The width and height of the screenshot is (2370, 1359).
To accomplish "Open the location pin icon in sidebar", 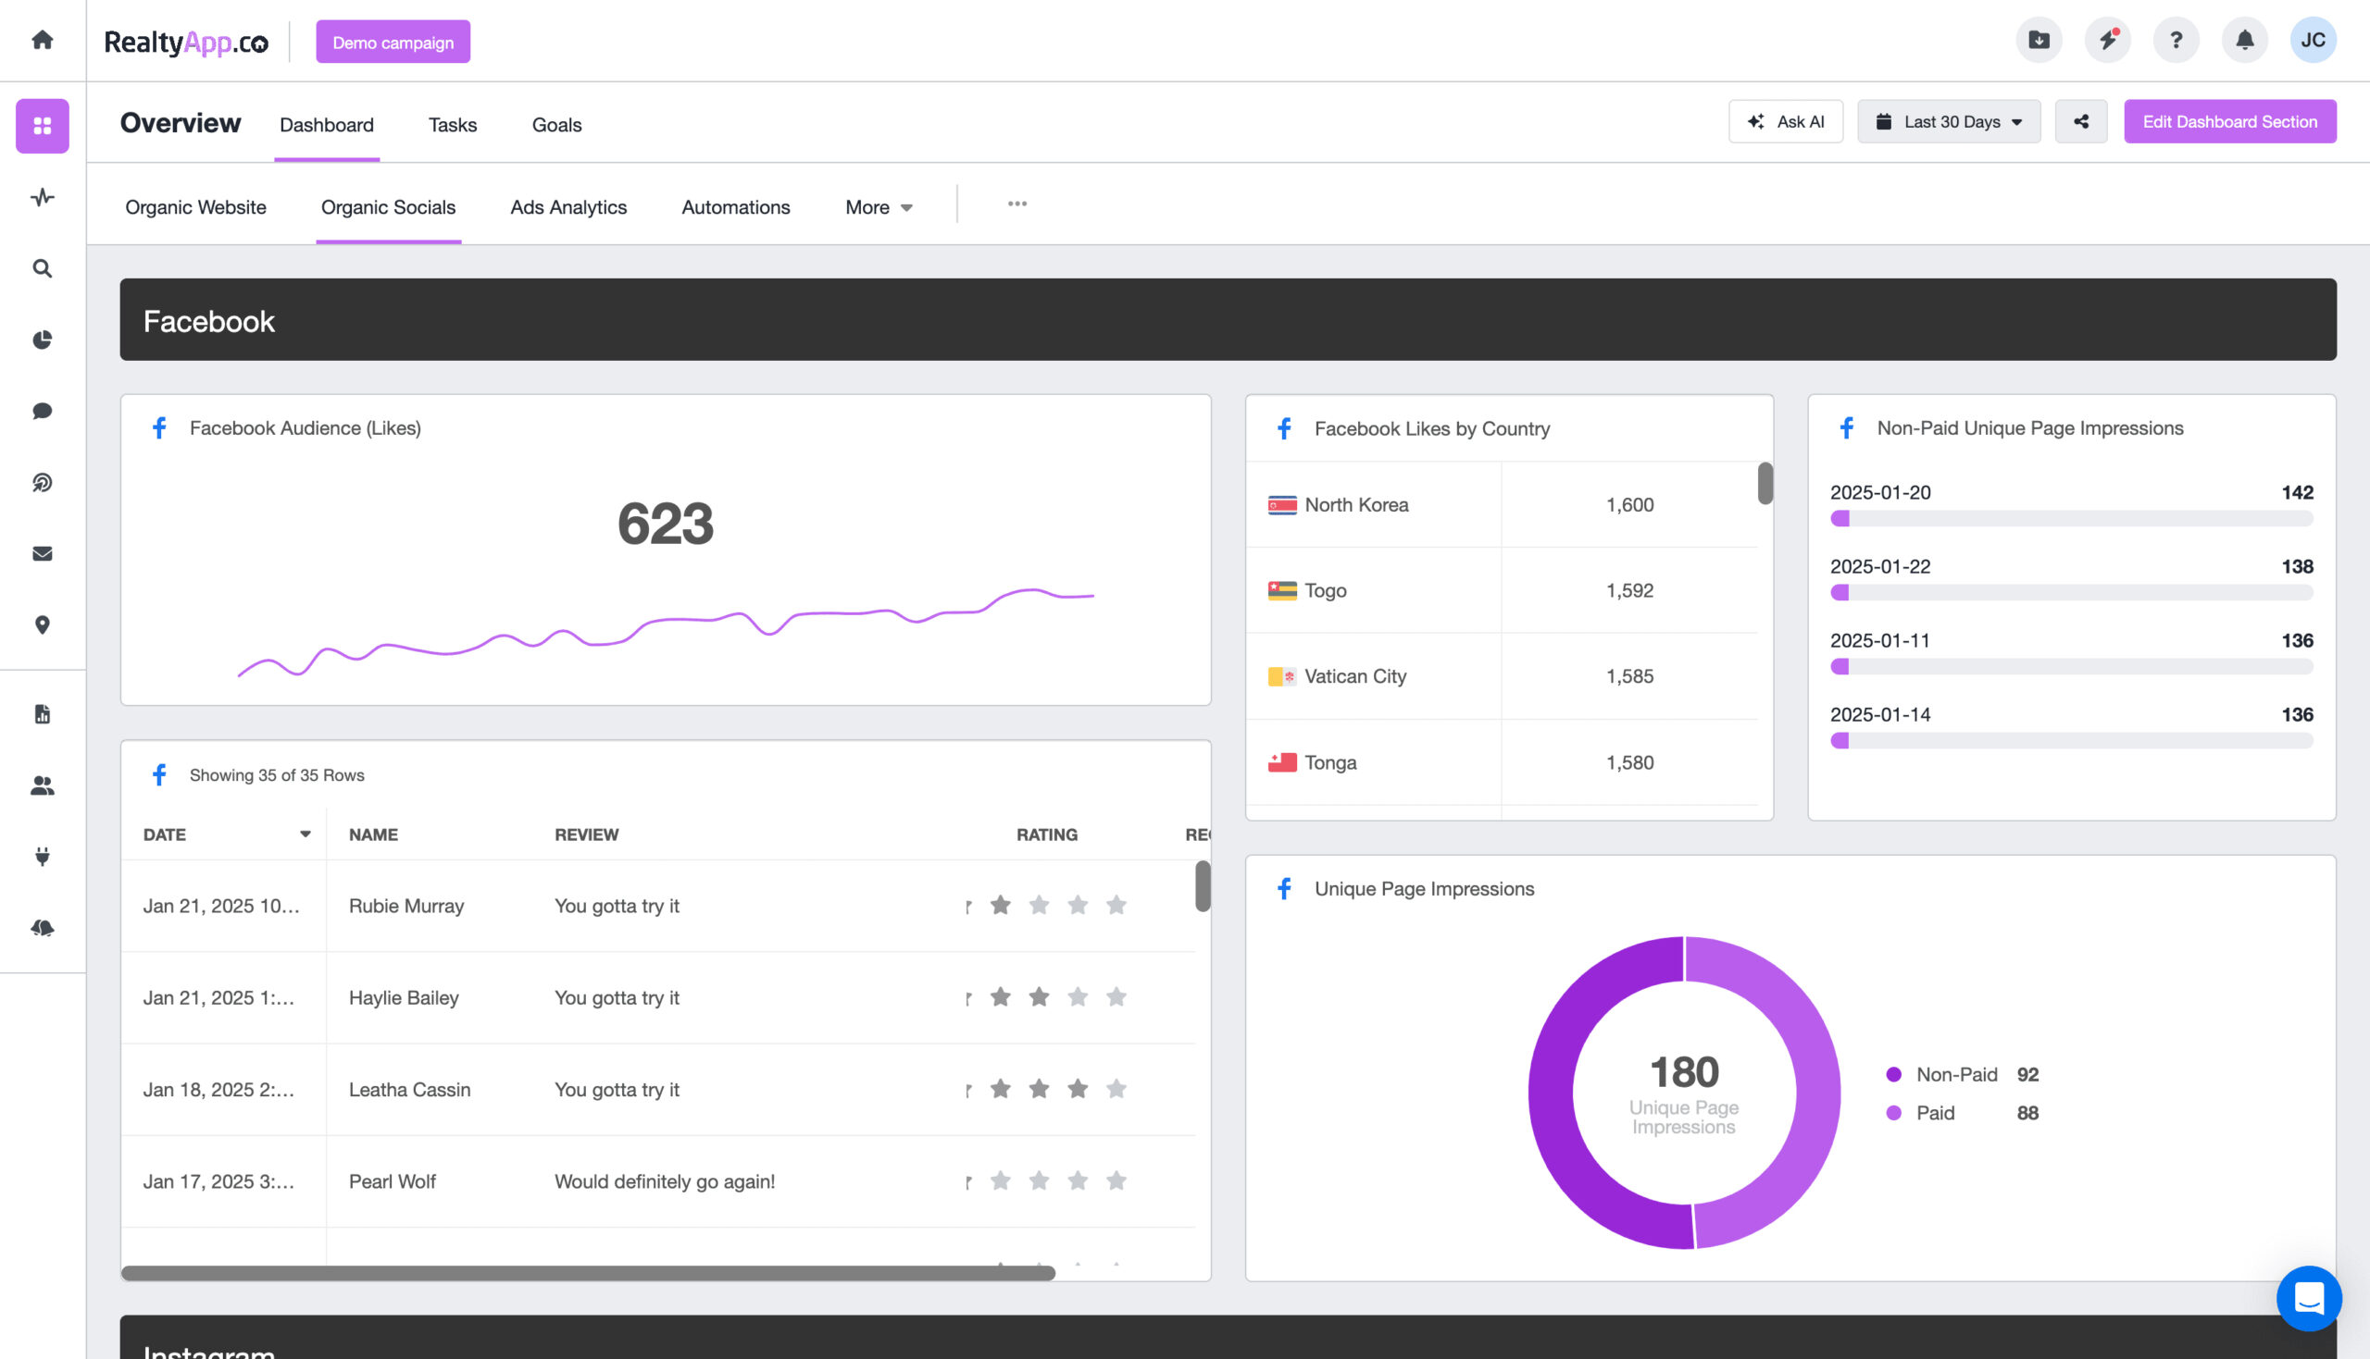I will point(42,624).
